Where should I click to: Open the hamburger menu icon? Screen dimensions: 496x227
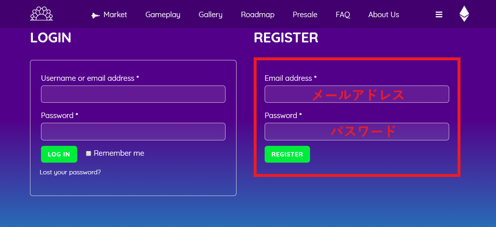coord(439,15)
